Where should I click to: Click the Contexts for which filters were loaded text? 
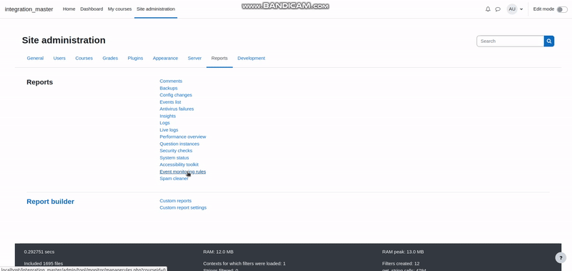coord(245,263)
